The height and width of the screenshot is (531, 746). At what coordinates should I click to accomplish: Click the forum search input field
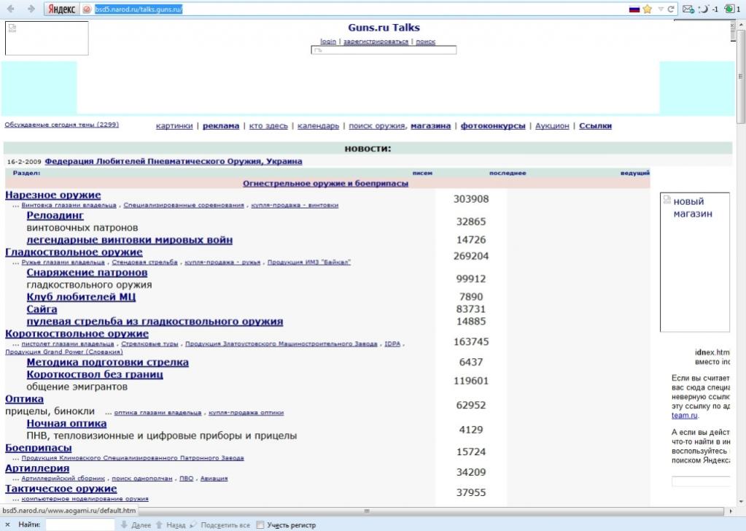click(x=384, y=50)
